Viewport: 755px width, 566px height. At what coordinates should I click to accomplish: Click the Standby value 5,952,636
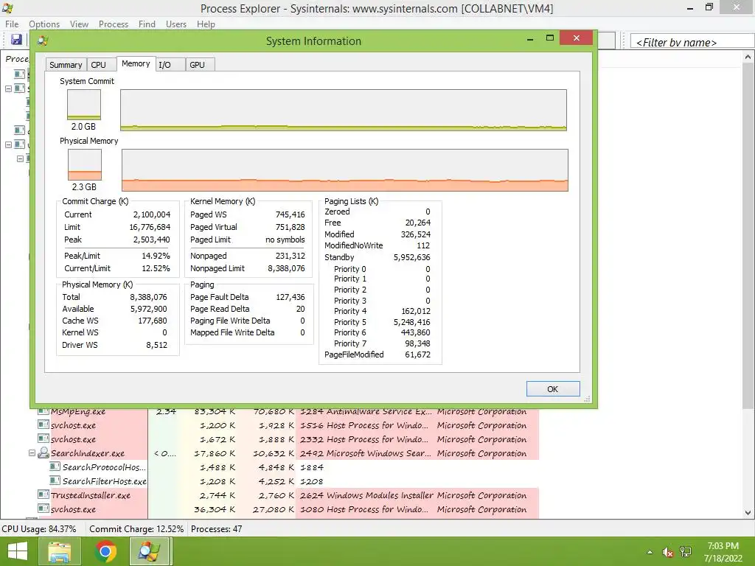tap(411, 257)
